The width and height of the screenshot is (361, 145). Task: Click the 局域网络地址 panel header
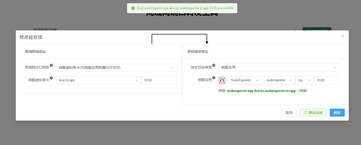101,52
